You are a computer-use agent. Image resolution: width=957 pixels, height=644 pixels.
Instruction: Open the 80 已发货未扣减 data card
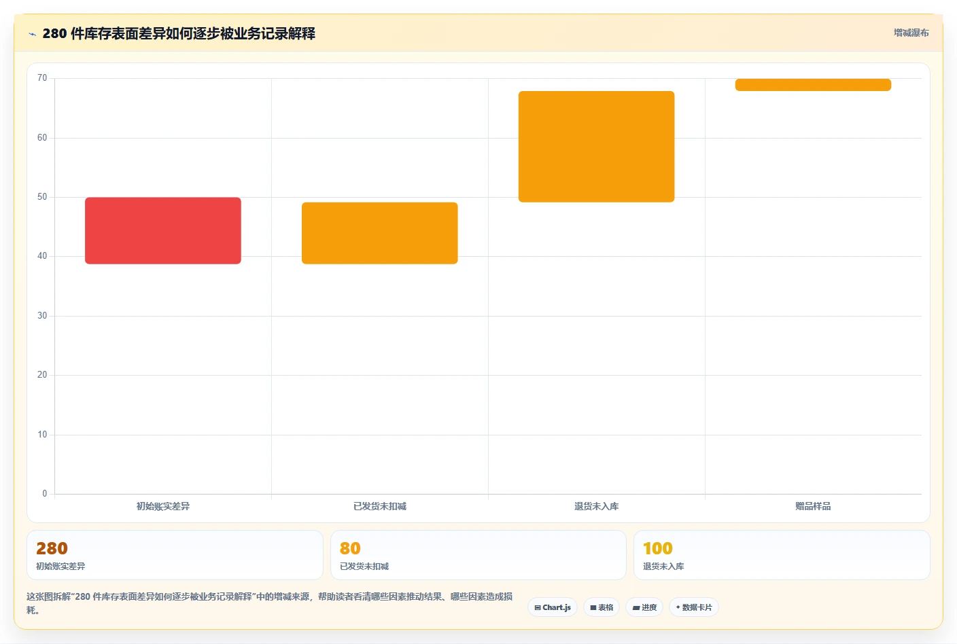point(478,555)
